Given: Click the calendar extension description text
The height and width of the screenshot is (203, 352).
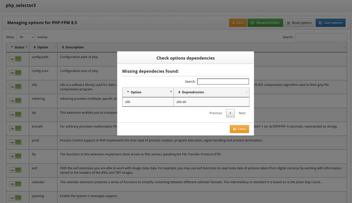Looking at the screenshot, I should [x=190, y=182].
